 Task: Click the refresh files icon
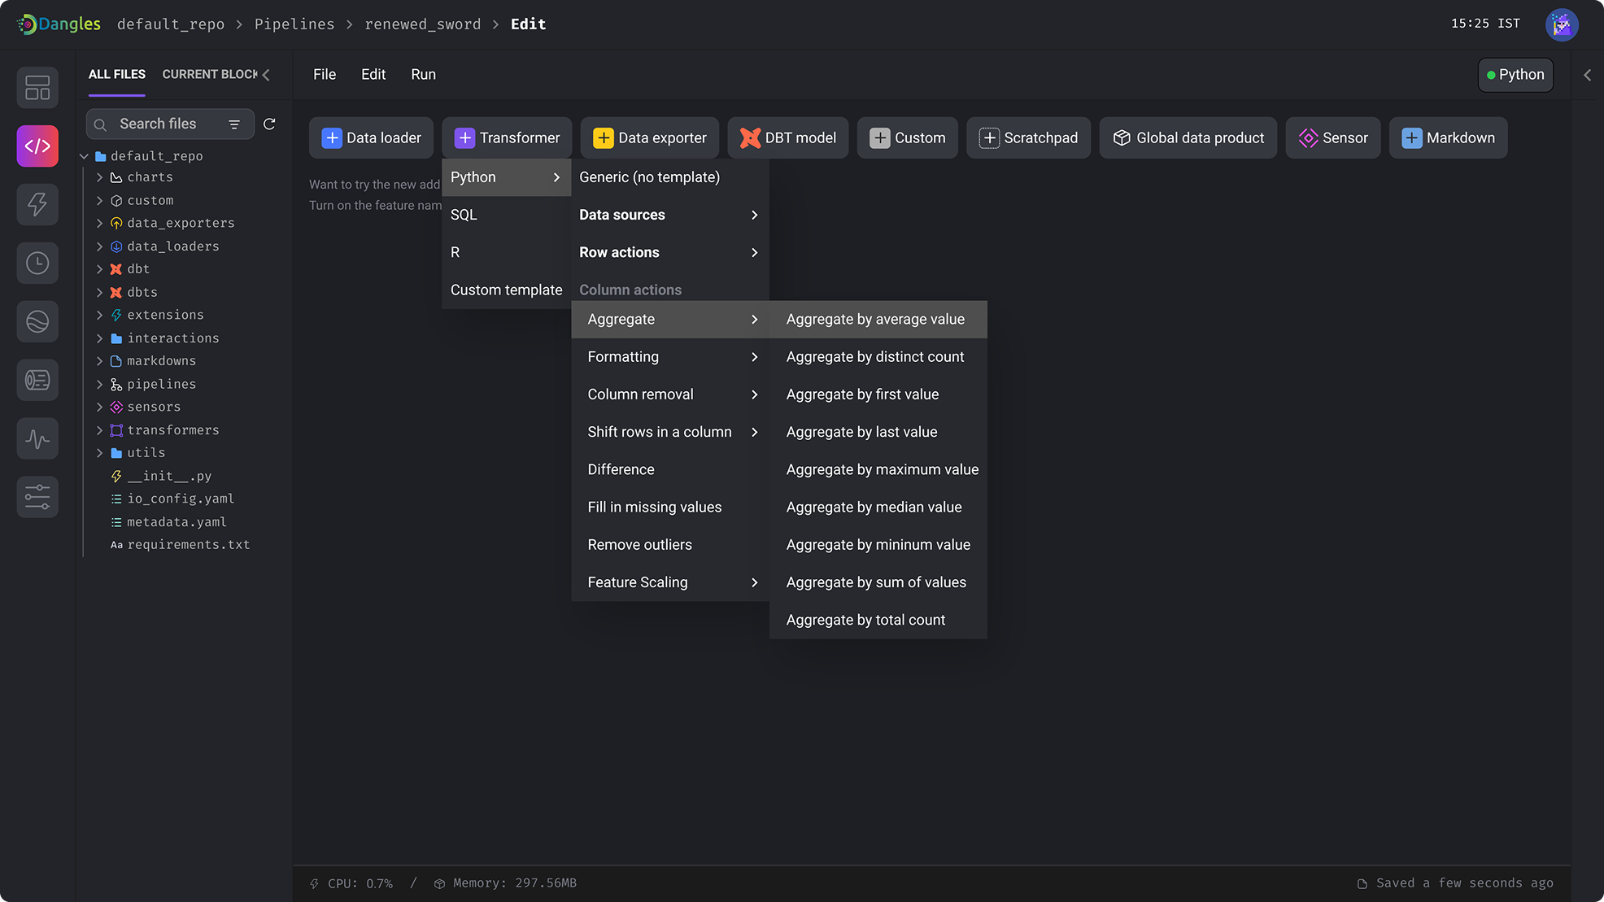(269, 124)
